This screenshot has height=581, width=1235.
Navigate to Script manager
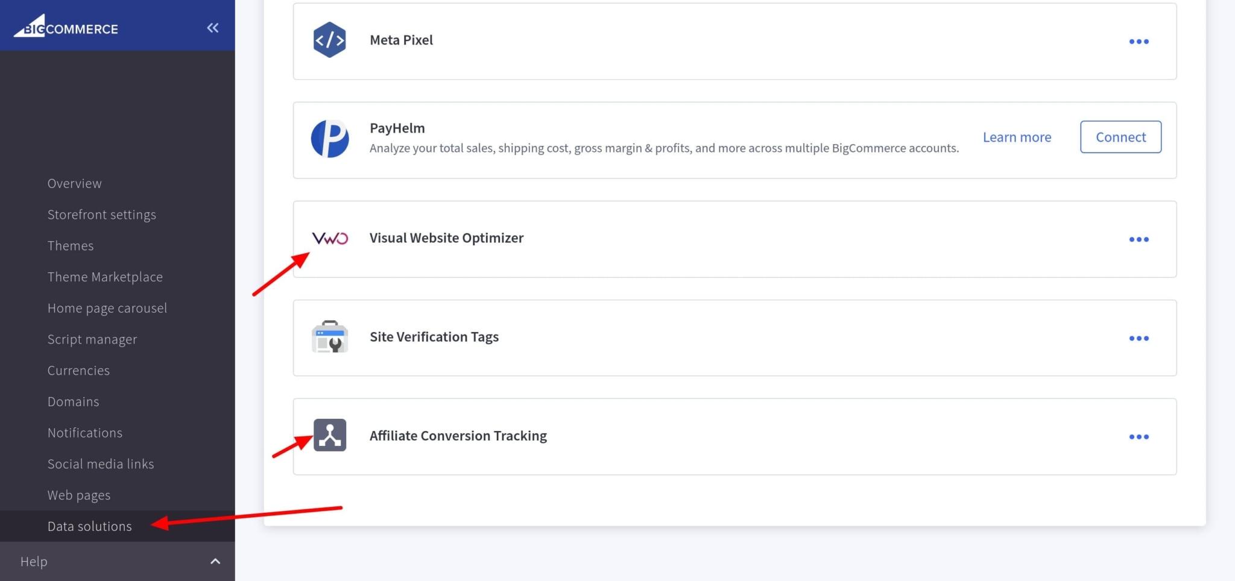pos(92,339)
